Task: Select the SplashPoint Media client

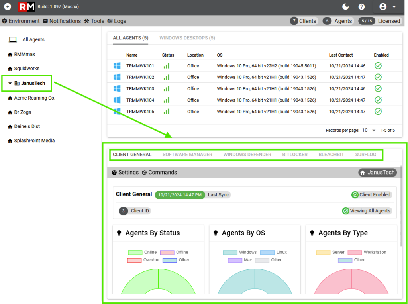Action: tap(31, 141)
